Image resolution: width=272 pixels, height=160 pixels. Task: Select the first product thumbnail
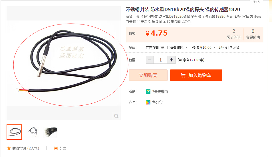pos(14,132)
